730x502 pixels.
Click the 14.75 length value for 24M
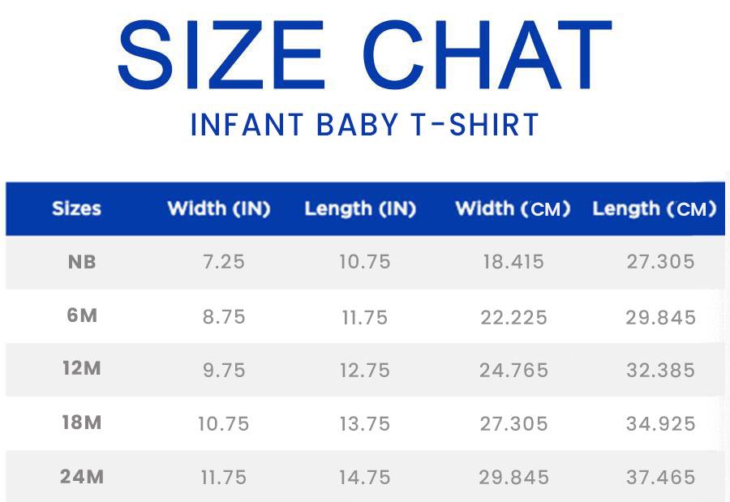click(x=365, y=478)
